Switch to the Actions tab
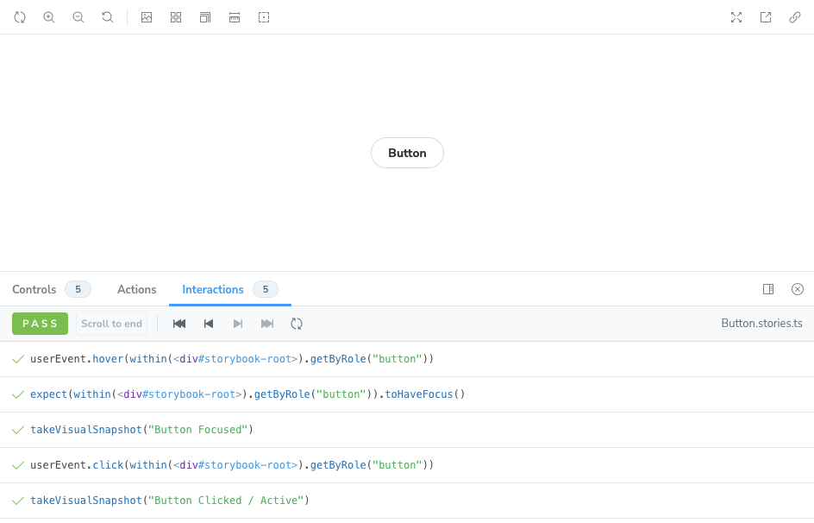Viewport: 814px width, 523px height. [x=136, y=289]
